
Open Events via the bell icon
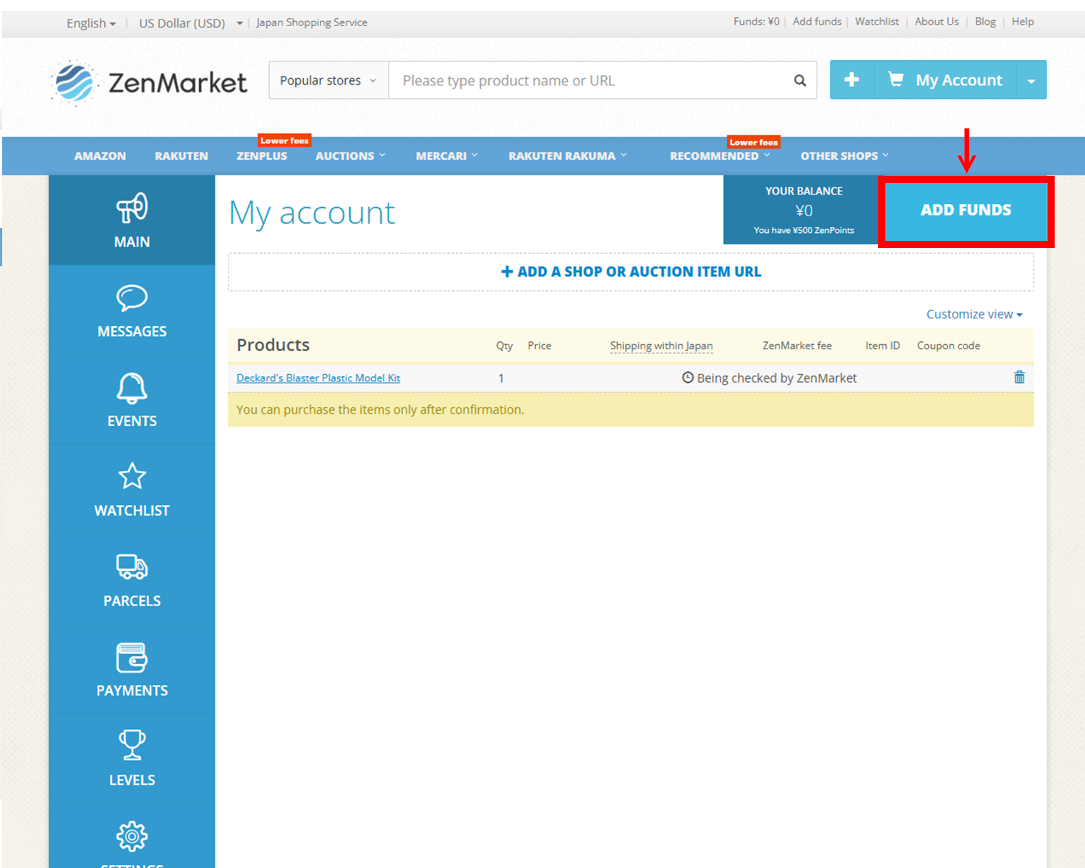click(132, 388)
